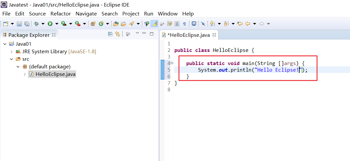Screen dimensions: 350x161
Task: Open the Search menu
Action: (x=110, y=13)
